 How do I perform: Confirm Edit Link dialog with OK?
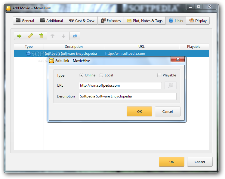139,112
